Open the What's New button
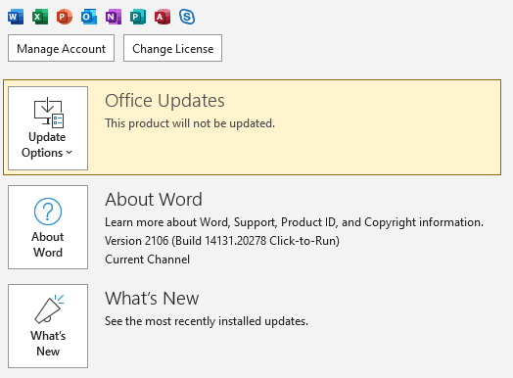This screenshot has width=513, height=378. tap(48, 326)
